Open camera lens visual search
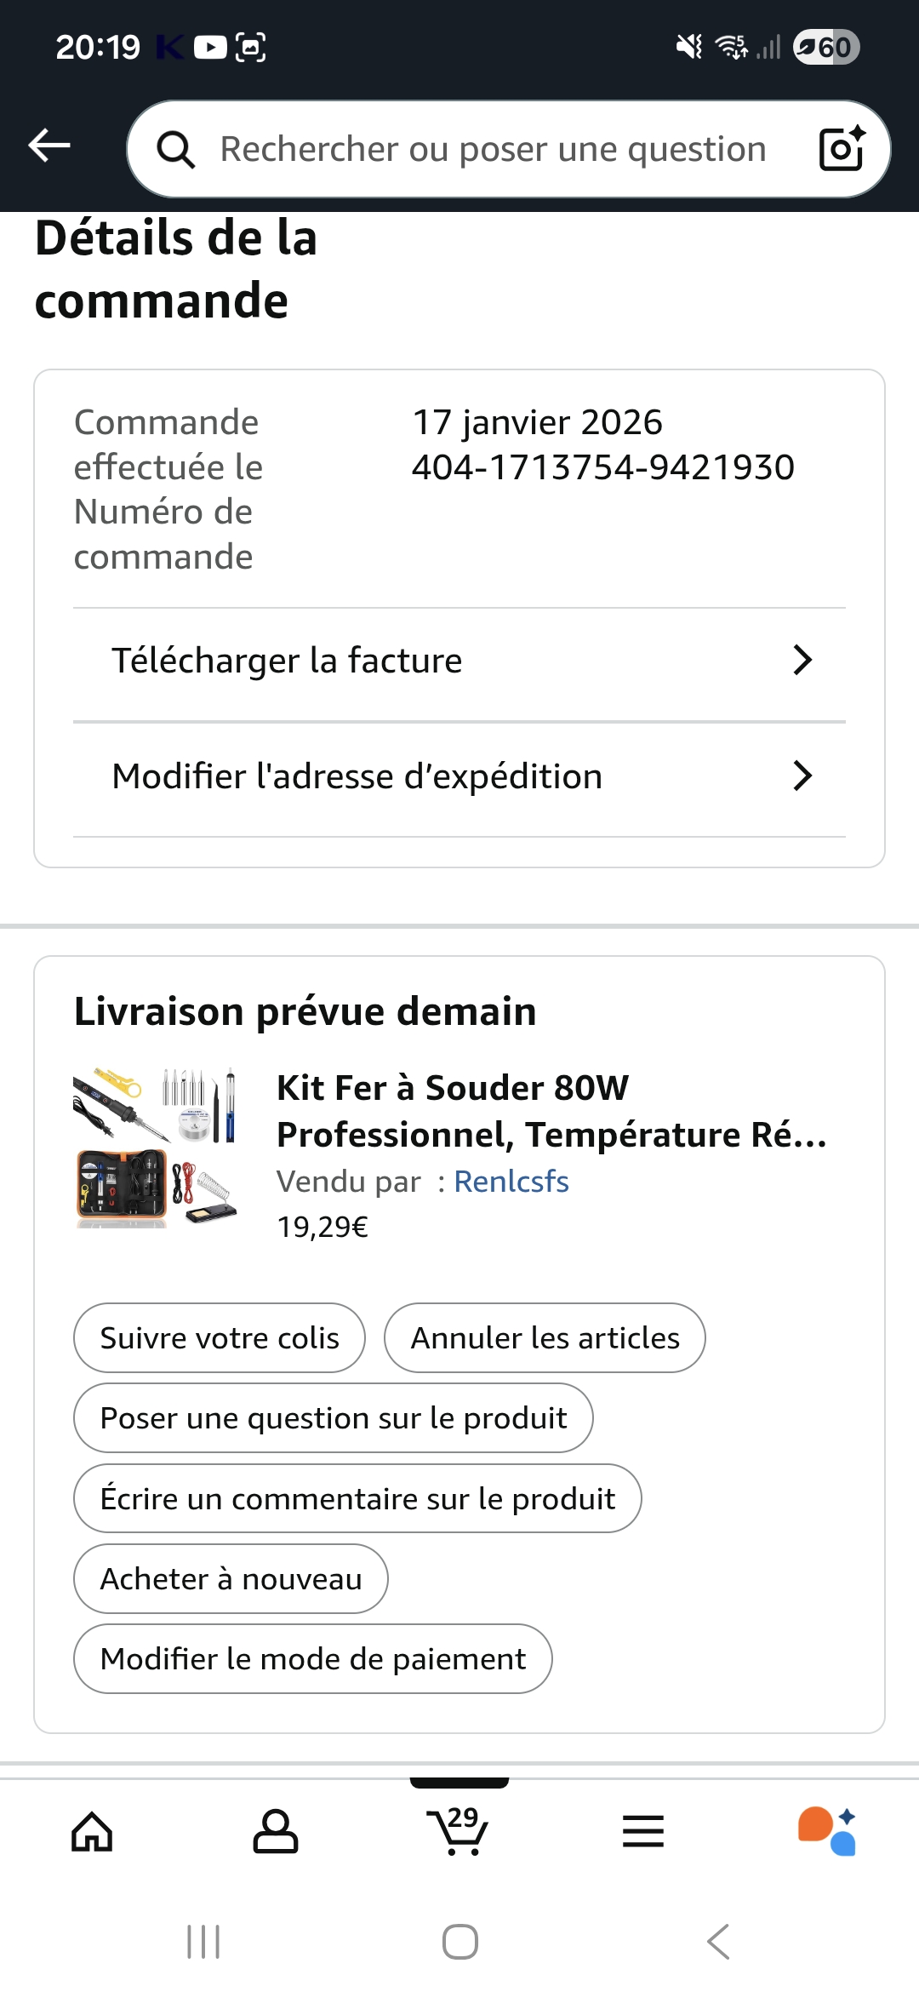 point(842,149)
